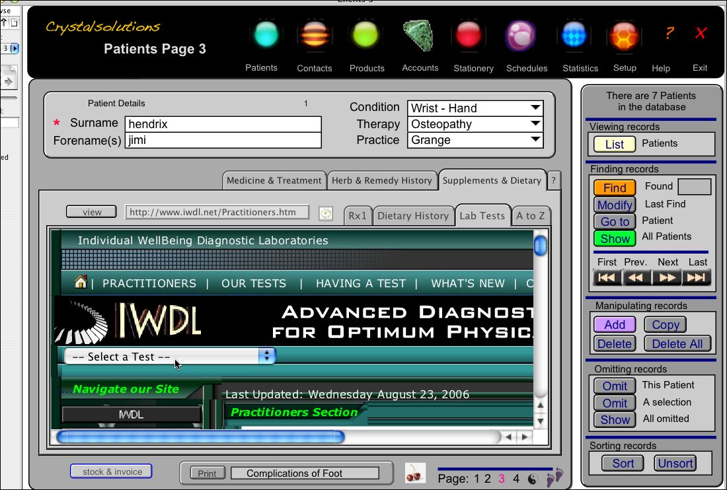Image resolution: width=727 pixels, height=490 pixels.
Task: Click the purple Add button
Action: click(615, 325)
